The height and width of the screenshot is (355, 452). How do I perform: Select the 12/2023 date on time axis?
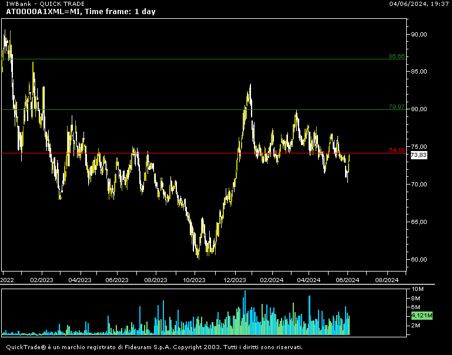[235, 280]
